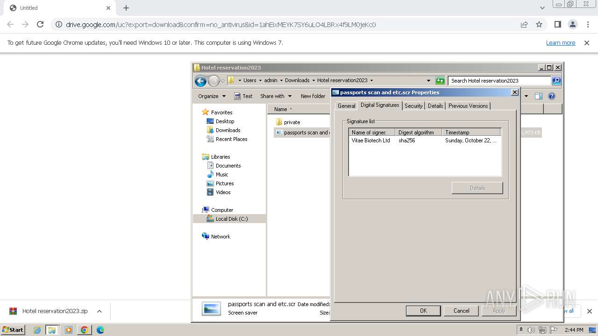Viewport: 598px width, 336px height.
Task: Open Documents library
Action: 228,166
